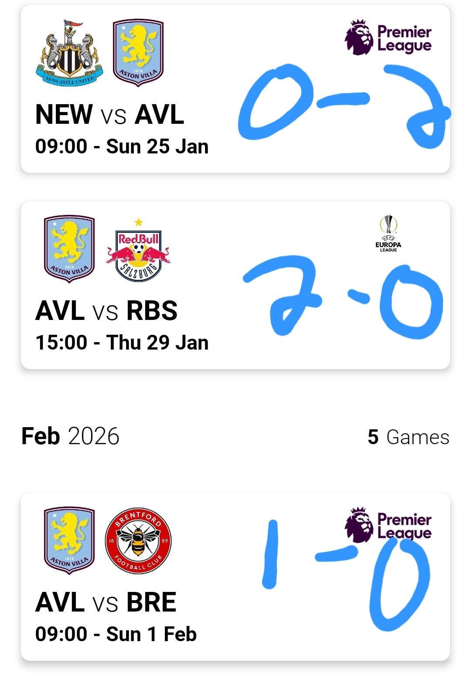Viewport: 471px width, 673px height.
Task: Tap Aston Villa crest in Brentford fixture
Action: coord(69,540)
